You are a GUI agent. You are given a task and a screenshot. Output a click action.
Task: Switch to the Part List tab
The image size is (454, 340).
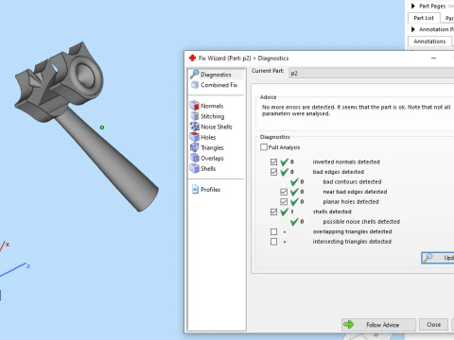[424, 18]
